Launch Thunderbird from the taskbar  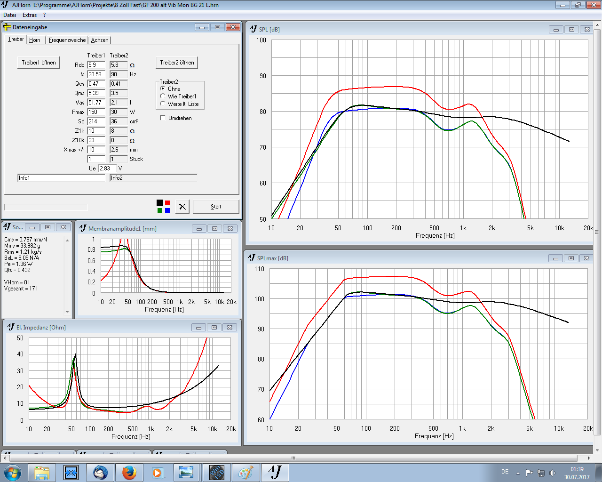100,473
